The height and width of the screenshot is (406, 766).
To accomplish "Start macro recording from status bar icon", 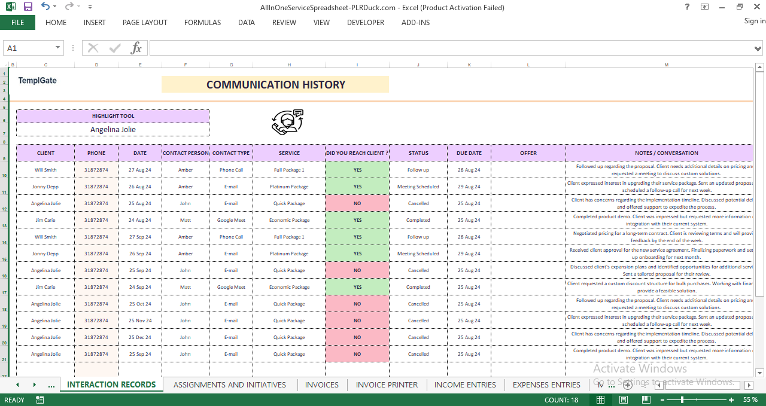I will click(40, 400).
